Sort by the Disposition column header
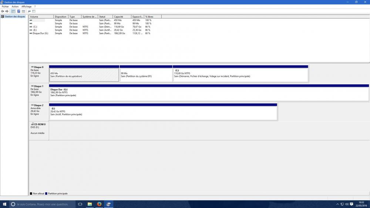370x208 pixels. tap(61, 17)
